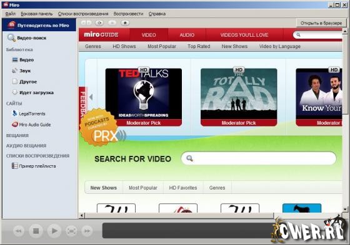
Task: Click the carousel left arrow
Action: (x=91, y=97)
